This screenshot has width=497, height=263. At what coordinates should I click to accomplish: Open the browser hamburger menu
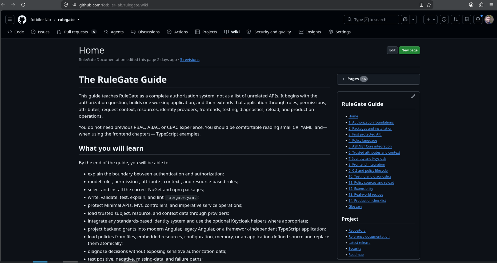tap(491, 5)
